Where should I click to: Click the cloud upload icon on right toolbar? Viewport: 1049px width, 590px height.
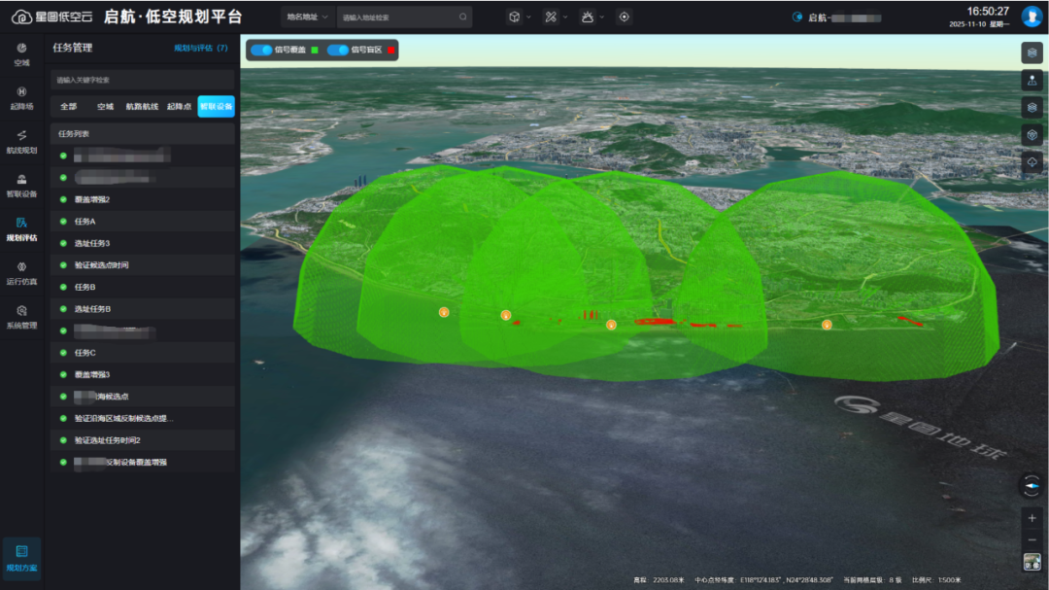(x=1032, y=162)
